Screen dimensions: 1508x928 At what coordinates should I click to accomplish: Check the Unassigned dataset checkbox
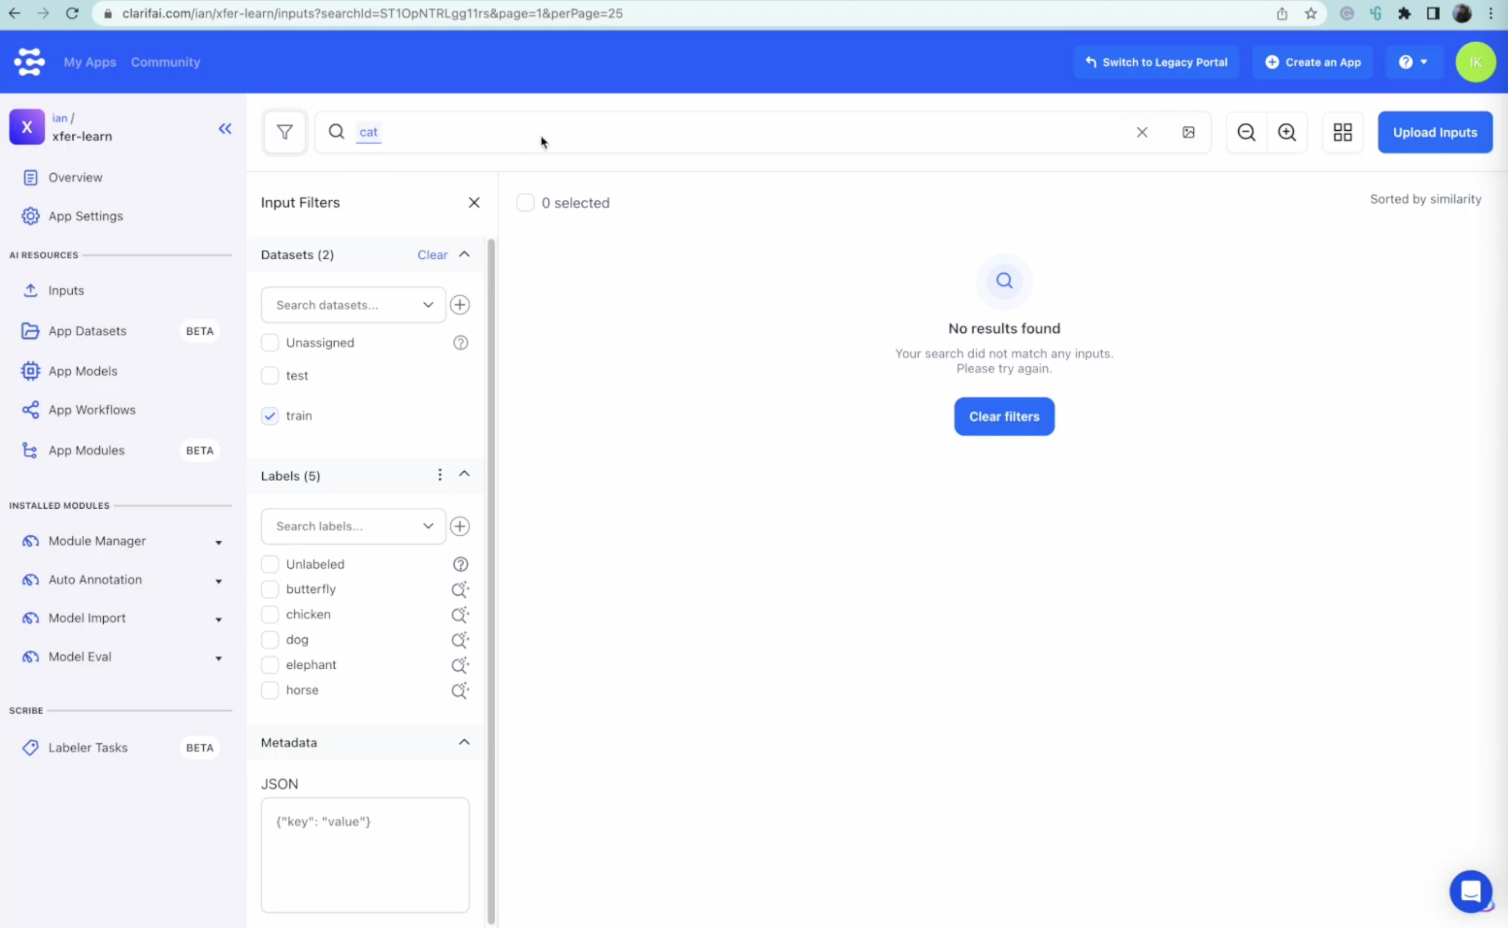270,343
